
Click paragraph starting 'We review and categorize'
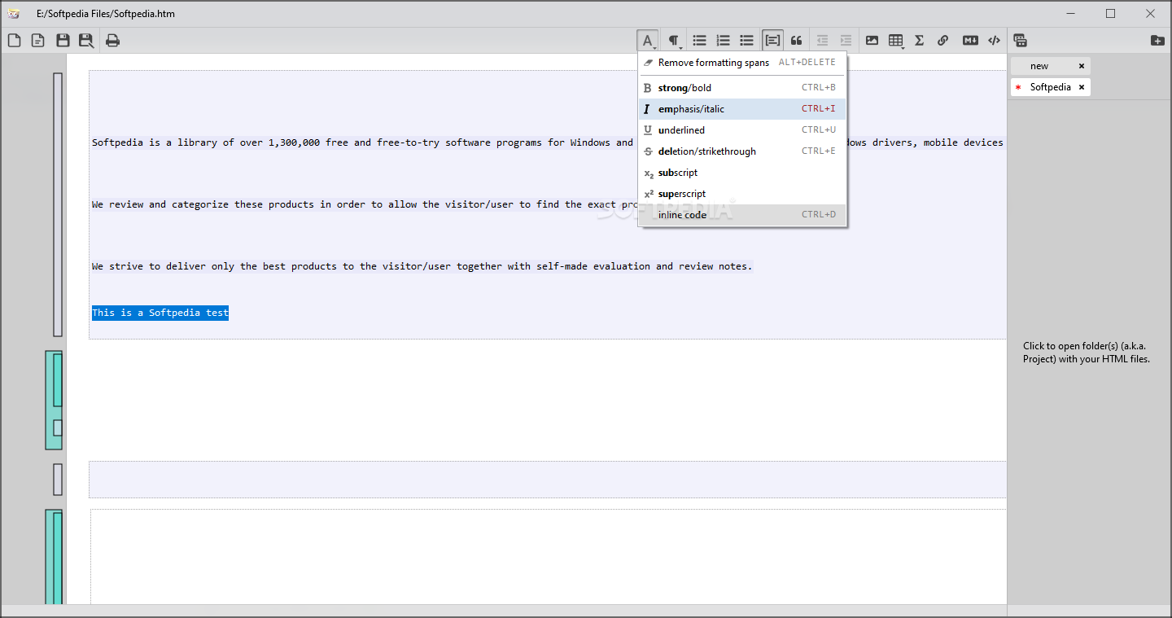pos(365,204)
